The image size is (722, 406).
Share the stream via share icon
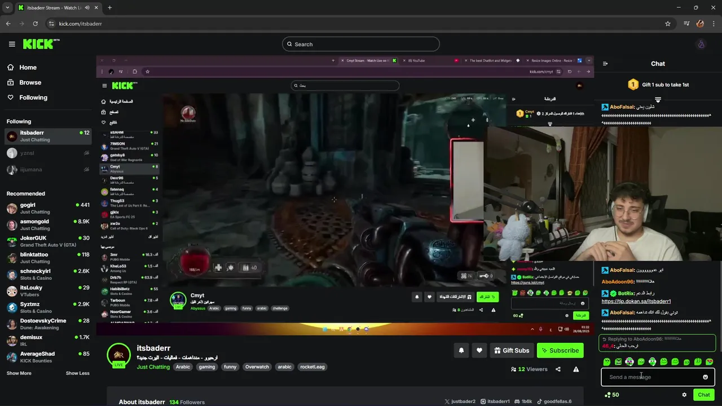558,369
